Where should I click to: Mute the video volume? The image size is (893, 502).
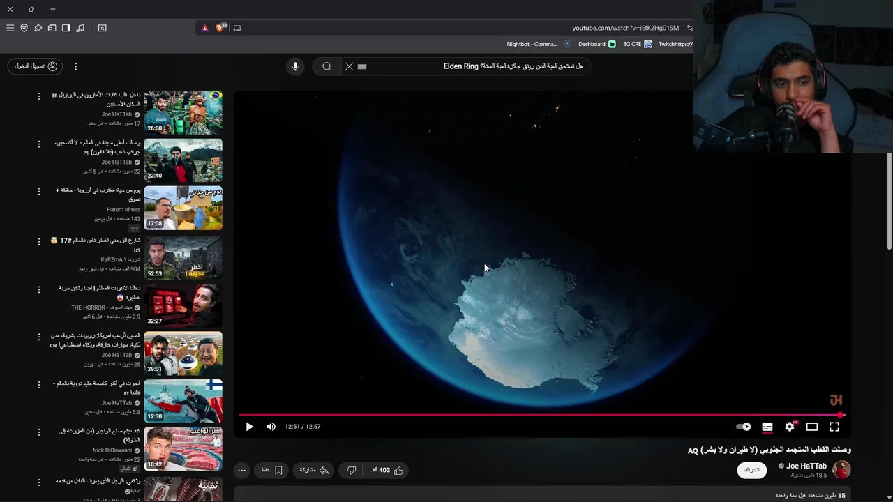[271, 427]
